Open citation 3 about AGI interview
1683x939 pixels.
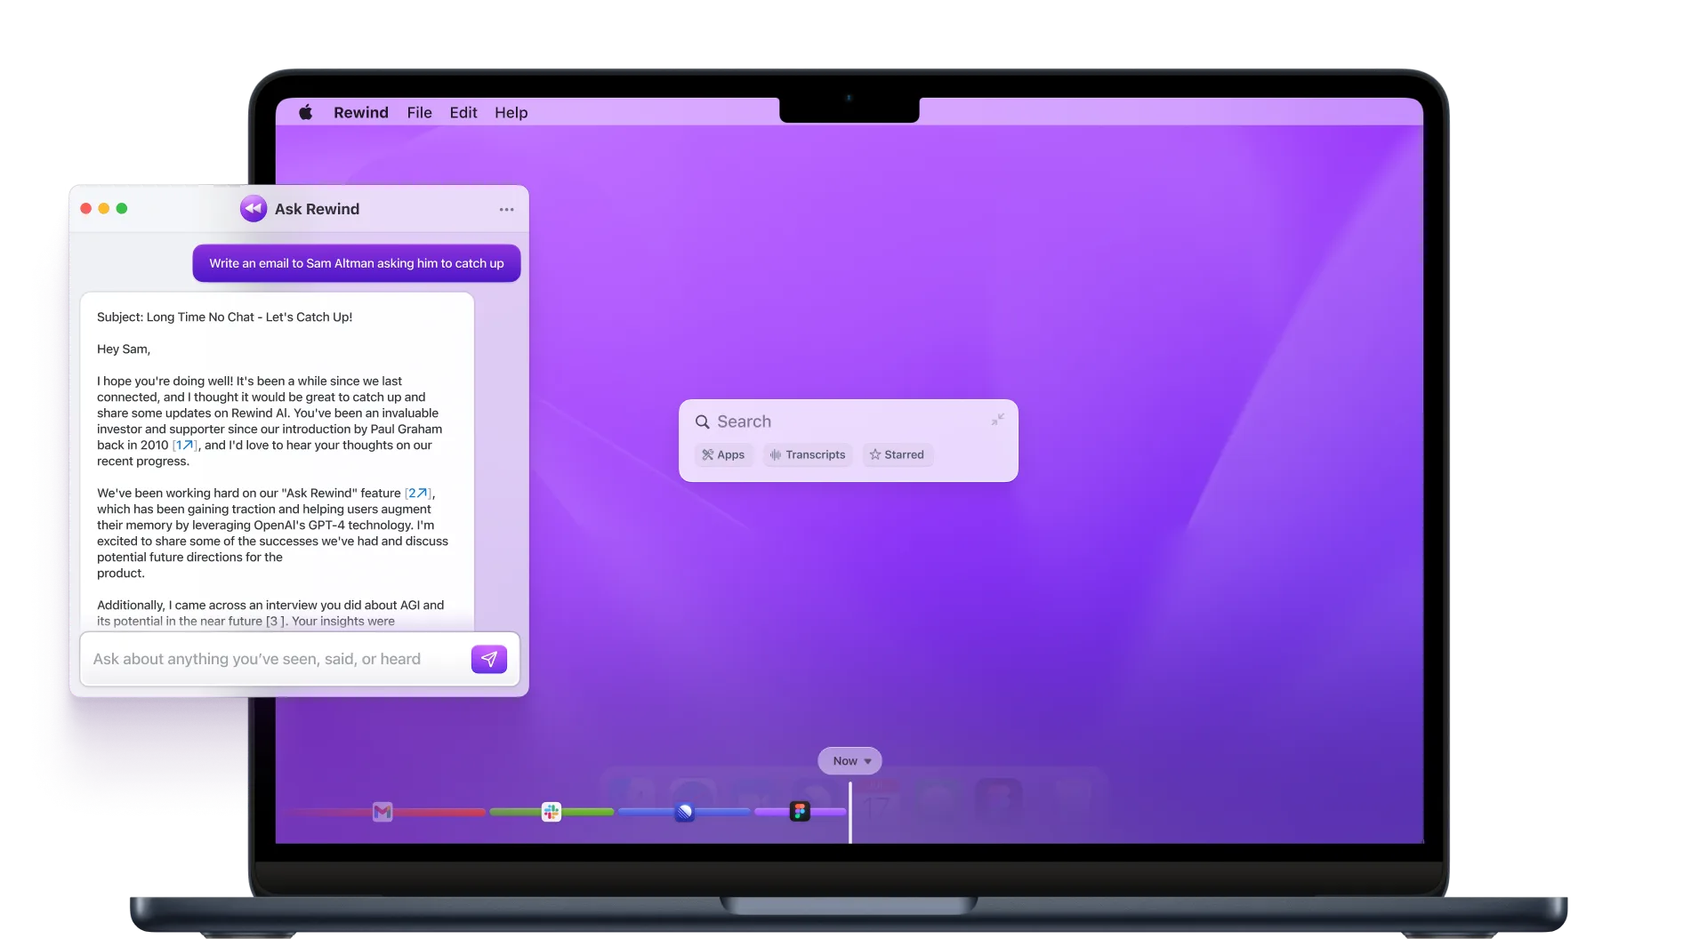pyautogui.click(x=276, y=622)
